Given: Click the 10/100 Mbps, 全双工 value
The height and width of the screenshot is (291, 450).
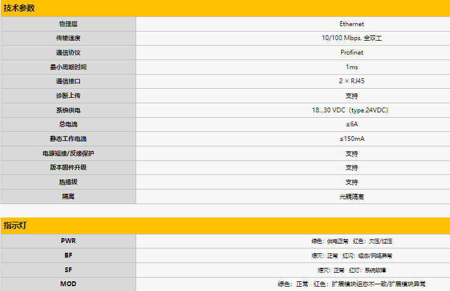Looking at the screenshot, I should [x=351, y=38].
